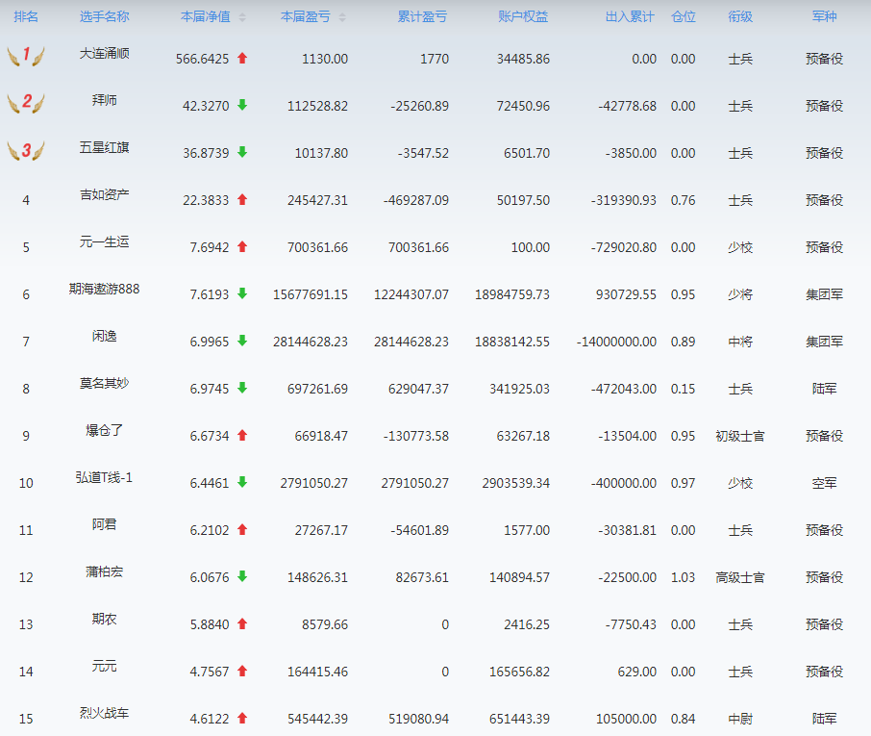
Task: Click 集团军 in 闲逸 row
Action: (x=824, y=342)
